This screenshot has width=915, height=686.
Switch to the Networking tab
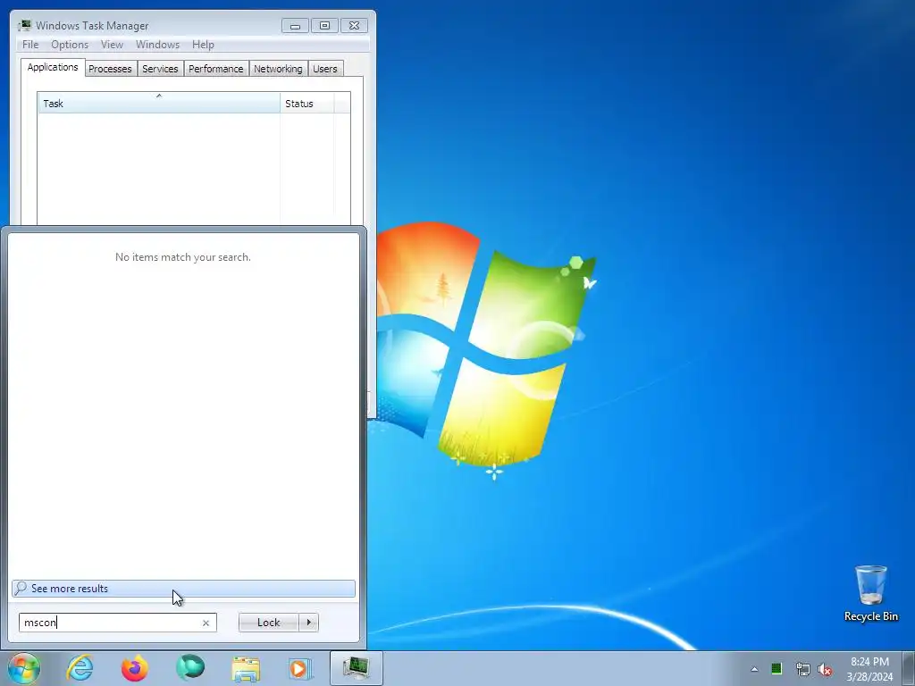(x=278, y=69)
